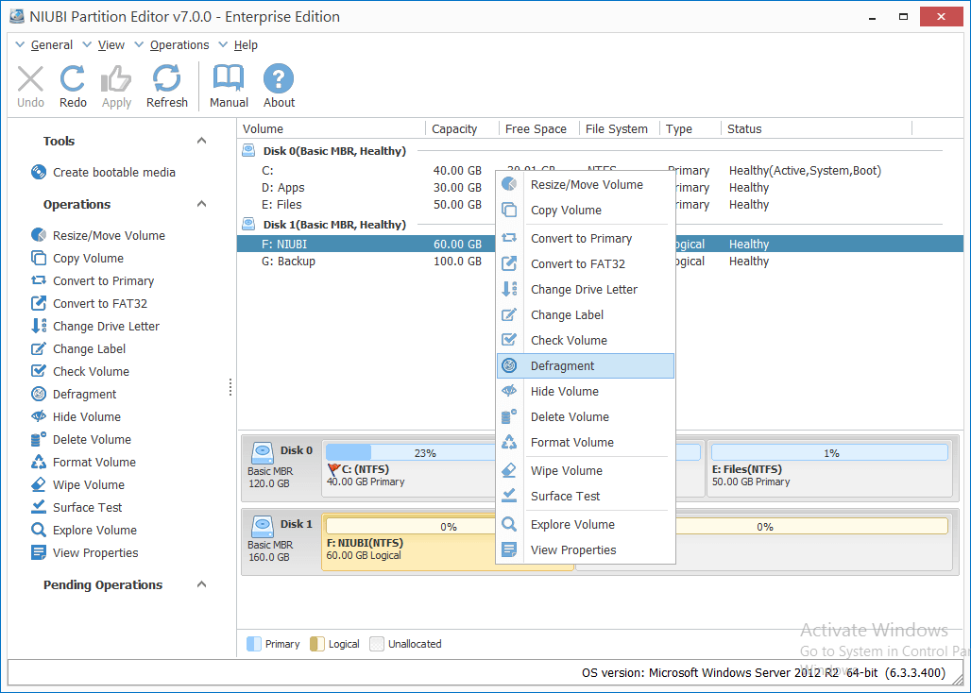The image size is (971, 693).
Task: Choose Change Drive Letter in context menu
Action: click(586, 289)
